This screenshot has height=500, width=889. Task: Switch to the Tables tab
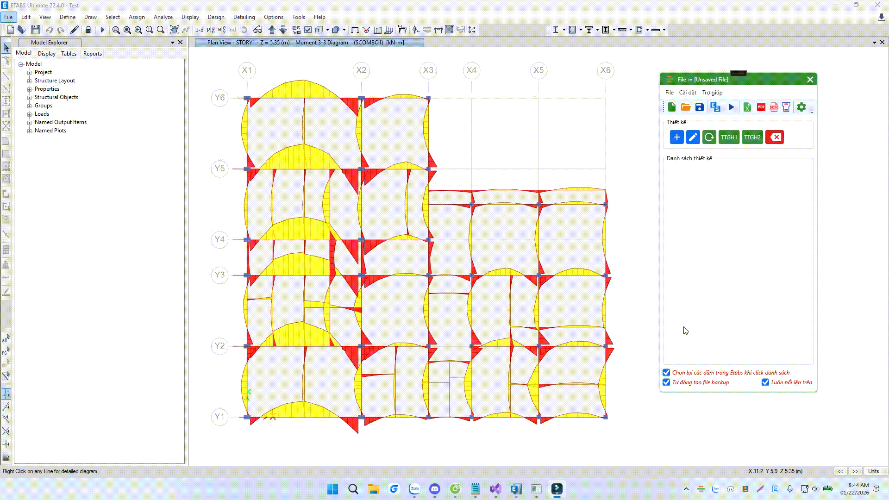pyautogui.click(x=69, y=54)
